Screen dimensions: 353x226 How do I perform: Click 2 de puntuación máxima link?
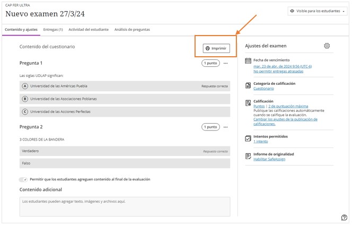tap(288, 106)
